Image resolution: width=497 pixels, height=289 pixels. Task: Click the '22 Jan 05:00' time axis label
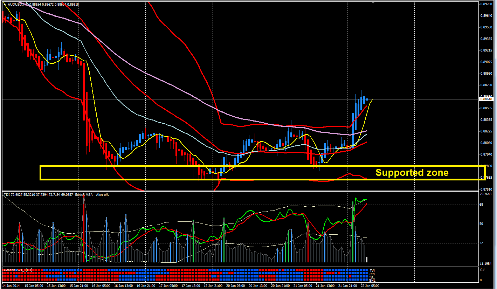click(370, 286)
